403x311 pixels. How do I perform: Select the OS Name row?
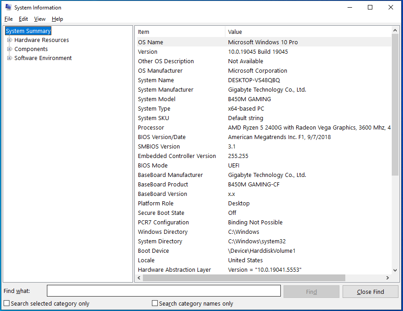pos(264,42)
